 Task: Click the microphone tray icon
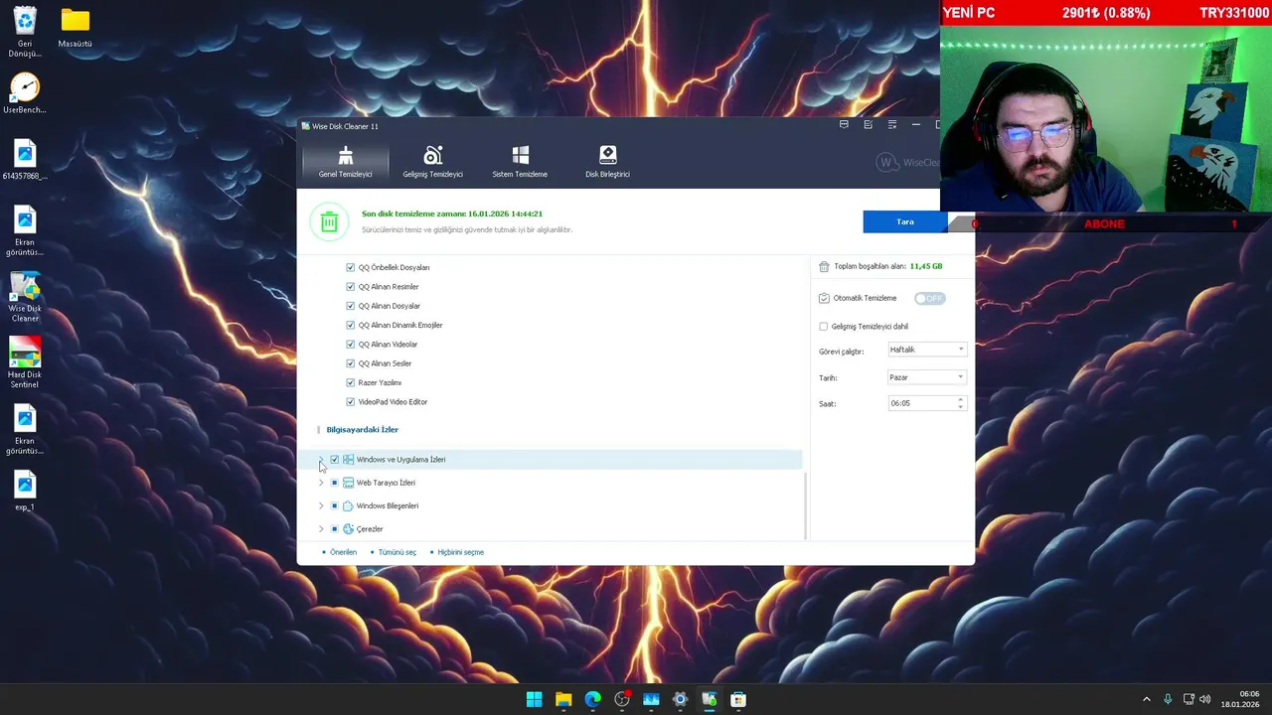(1168, 699)
